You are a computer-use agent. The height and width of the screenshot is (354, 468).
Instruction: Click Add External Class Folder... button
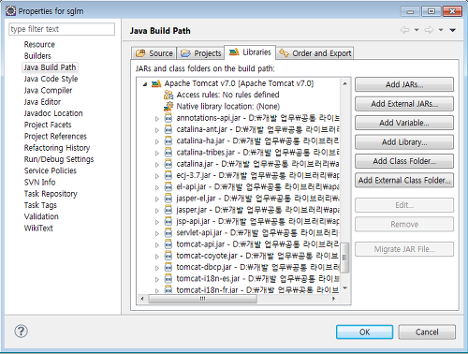(404, 180)
